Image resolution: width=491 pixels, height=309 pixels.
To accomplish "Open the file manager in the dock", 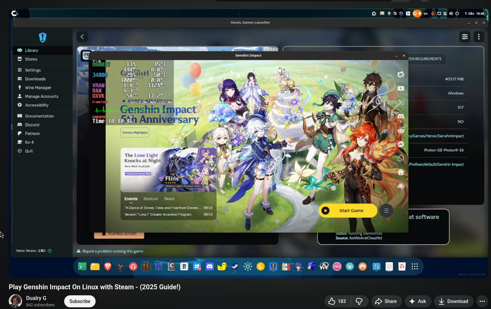I will pyautogui.click(x=95, y=267).
